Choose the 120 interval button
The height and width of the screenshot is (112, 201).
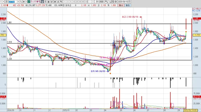point(86,2)
